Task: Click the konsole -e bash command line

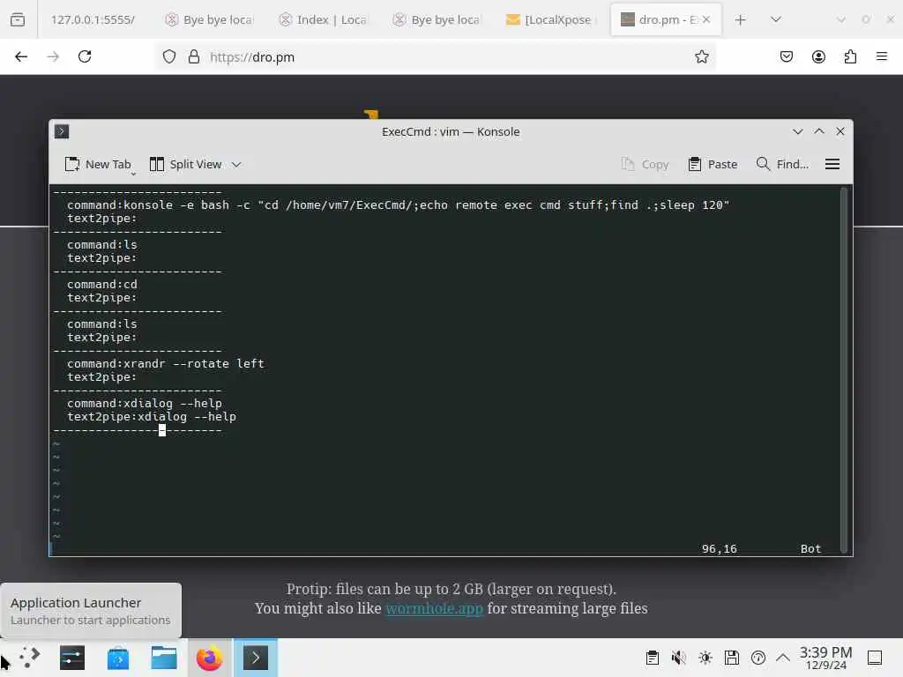Action: click(399, 205)
